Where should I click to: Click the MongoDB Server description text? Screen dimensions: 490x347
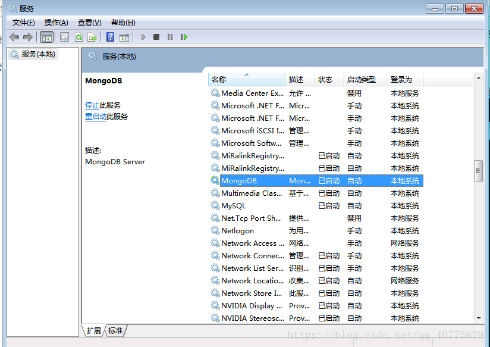115,162
